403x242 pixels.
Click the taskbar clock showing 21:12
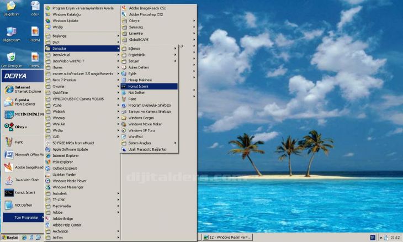pos(395,238)
